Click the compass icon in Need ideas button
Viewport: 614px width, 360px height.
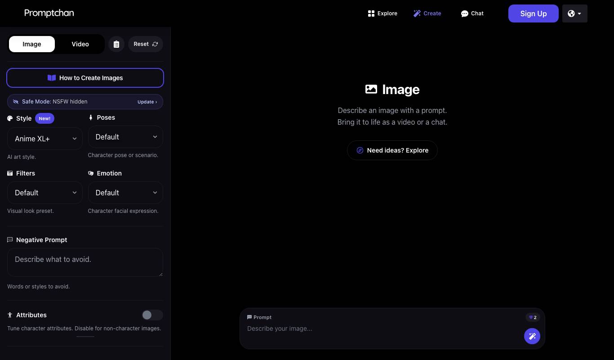360,150
